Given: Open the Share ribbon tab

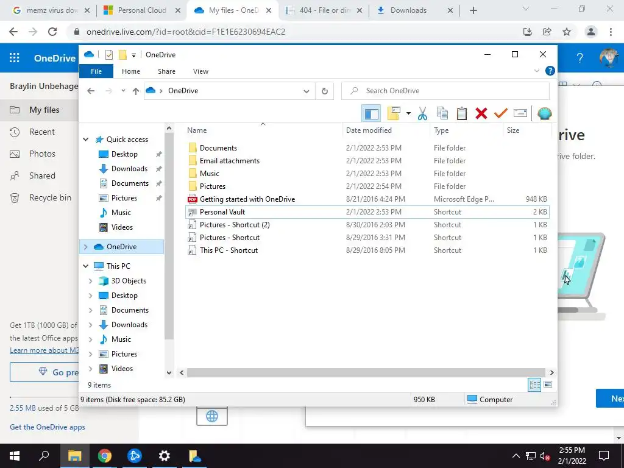Looking at the screenshot, I should pyautogui.click(x=166, y=71).
